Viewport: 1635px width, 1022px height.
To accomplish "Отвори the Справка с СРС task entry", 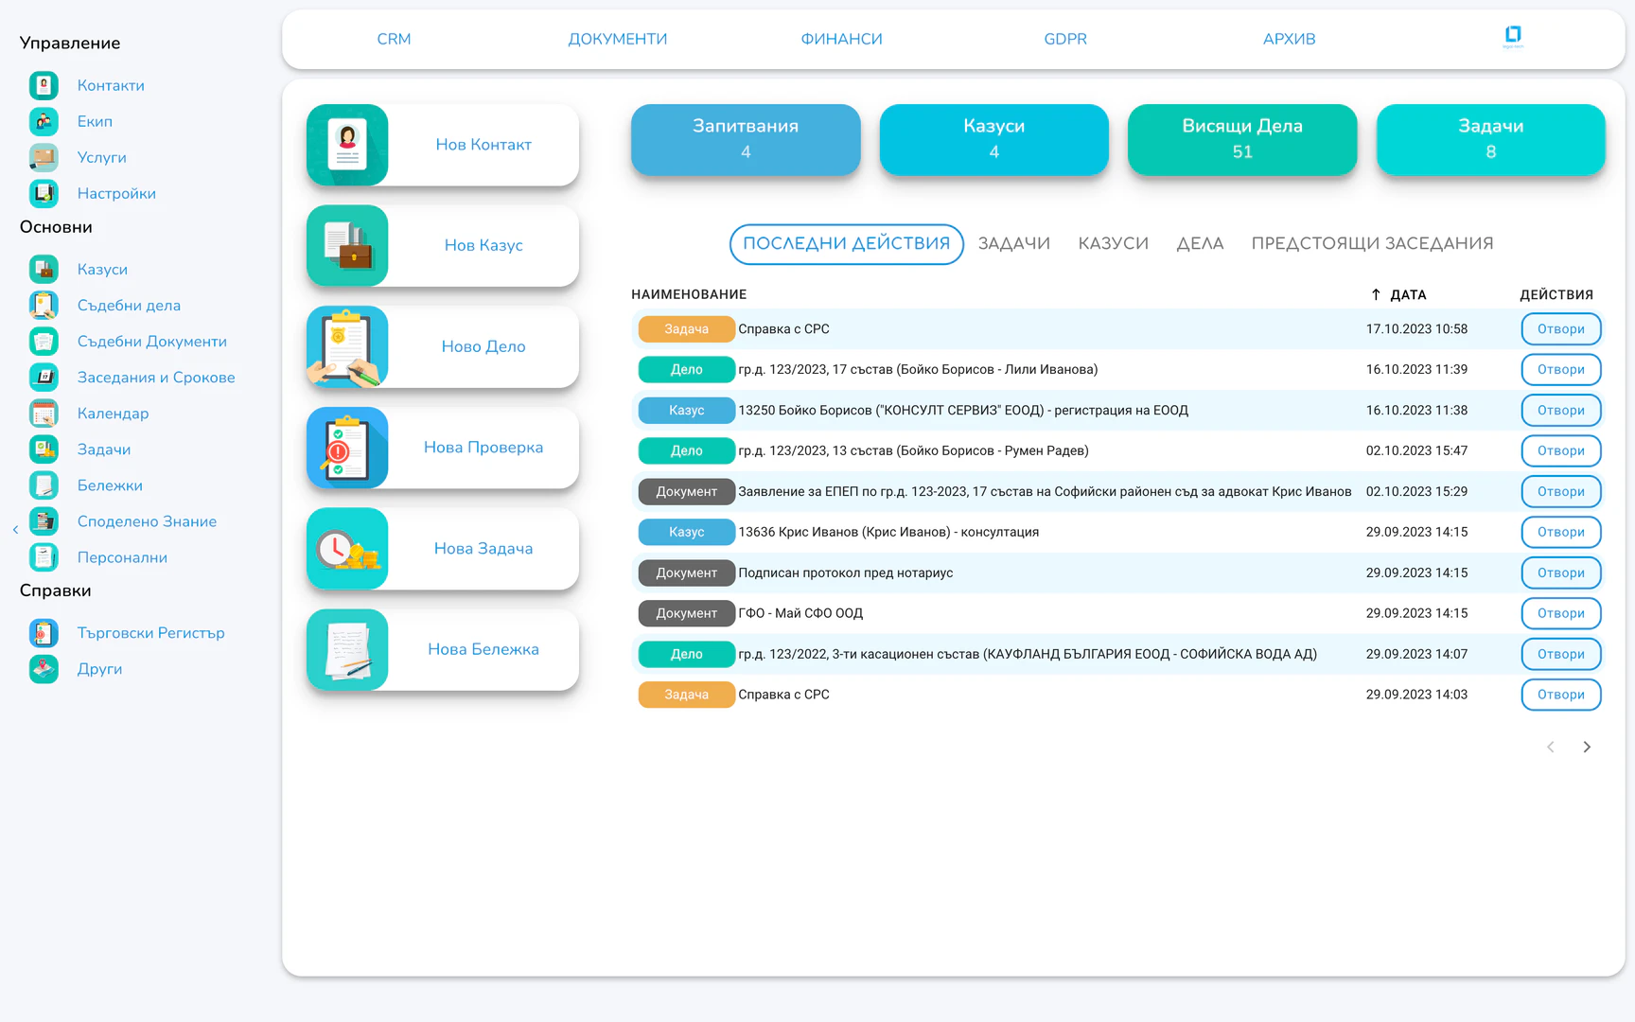I will (x=1560, y=328).
